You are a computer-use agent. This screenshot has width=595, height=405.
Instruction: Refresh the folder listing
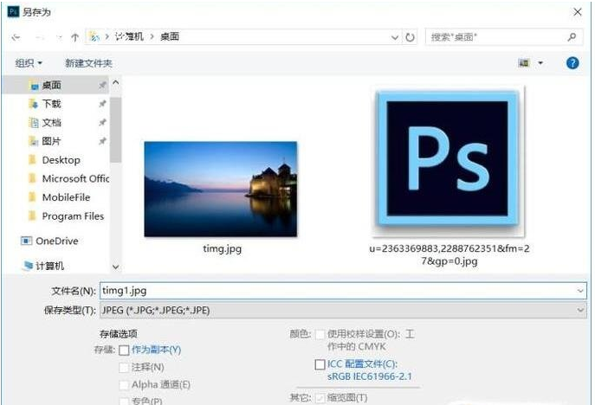(x=410, y=37)
